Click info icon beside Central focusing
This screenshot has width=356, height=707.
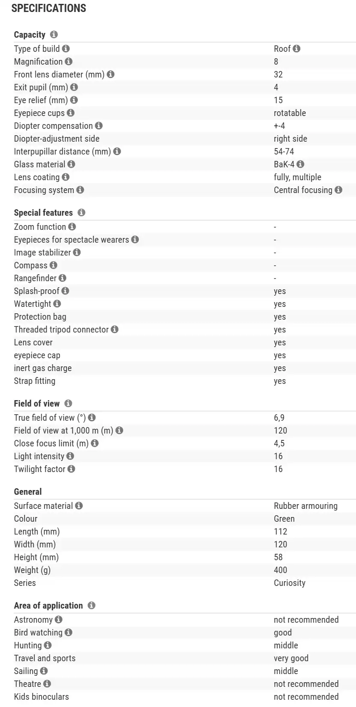(338, 190)
